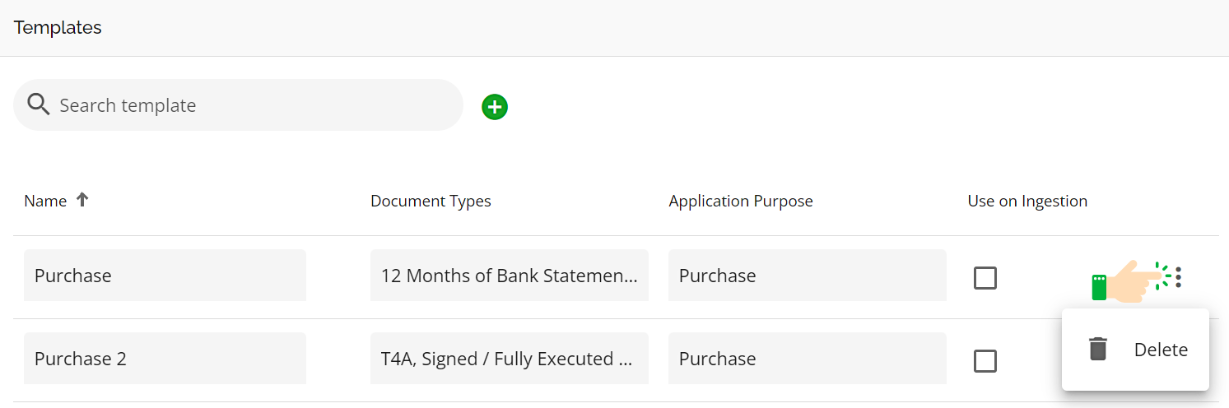Open Application Purpose dropdown in Purchase row
Viewport: 1229px width, 408px height.
point(808,276)
